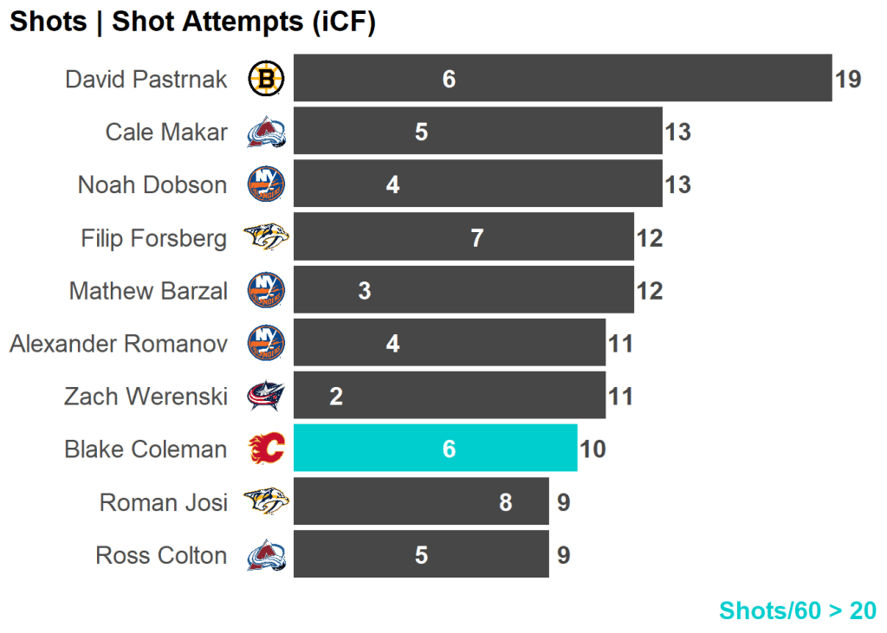The height and width of the screenshot is (633, 887).
Task: Click Filip Forsberg's bar with 7 shots
Action: point(463,237)
